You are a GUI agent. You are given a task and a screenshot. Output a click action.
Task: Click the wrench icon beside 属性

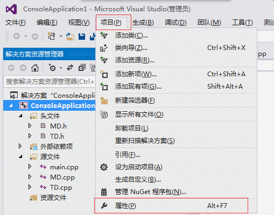[104, 206]
